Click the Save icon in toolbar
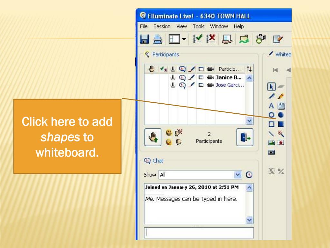This screenshot has height=248, width=330. coord(144,39)
